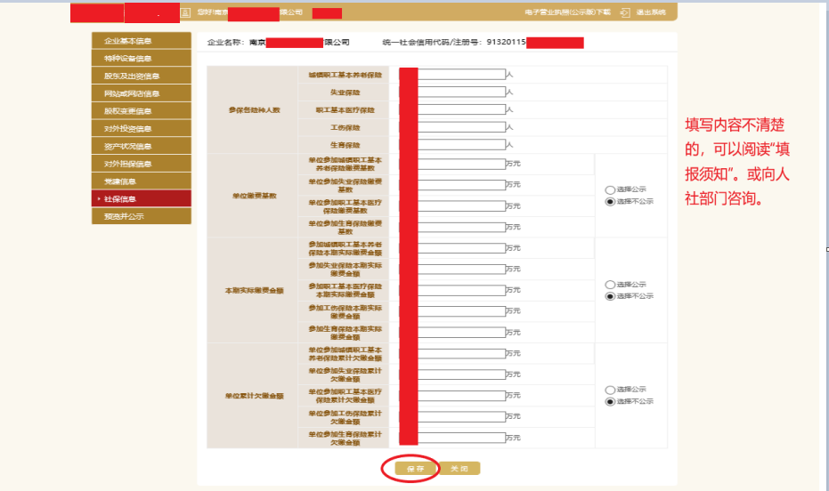Go to 特种设备信息 section

point(142,58)
